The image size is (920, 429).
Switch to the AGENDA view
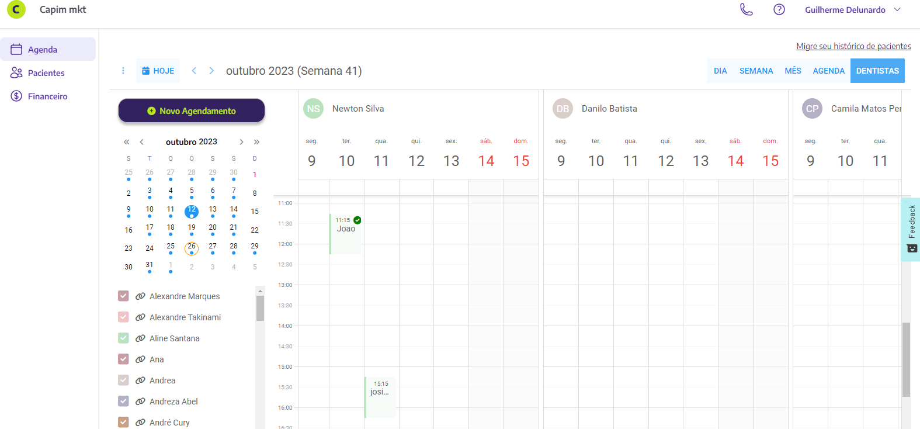[x=828, y=71]
